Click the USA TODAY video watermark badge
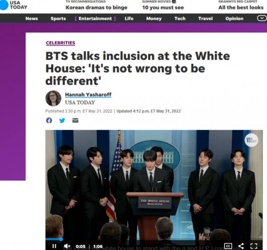The image size is (267, 250). click(251, 140)
